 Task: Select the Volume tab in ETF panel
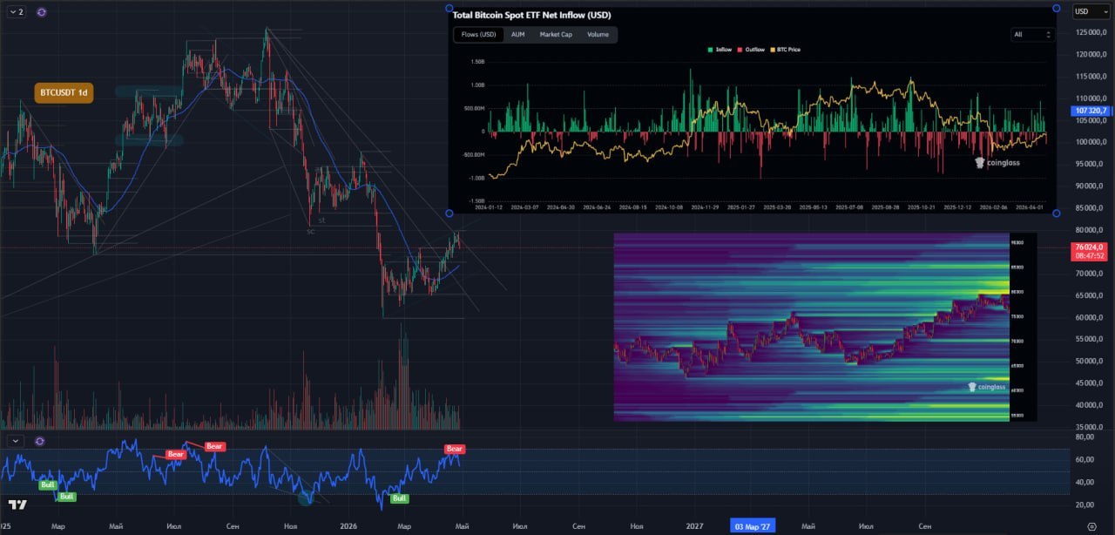598,35
